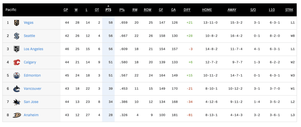Image resolution: width=301 pixels, height=127 pixels.
Task: Sort by the L10 column header
Action: (272, 10)
